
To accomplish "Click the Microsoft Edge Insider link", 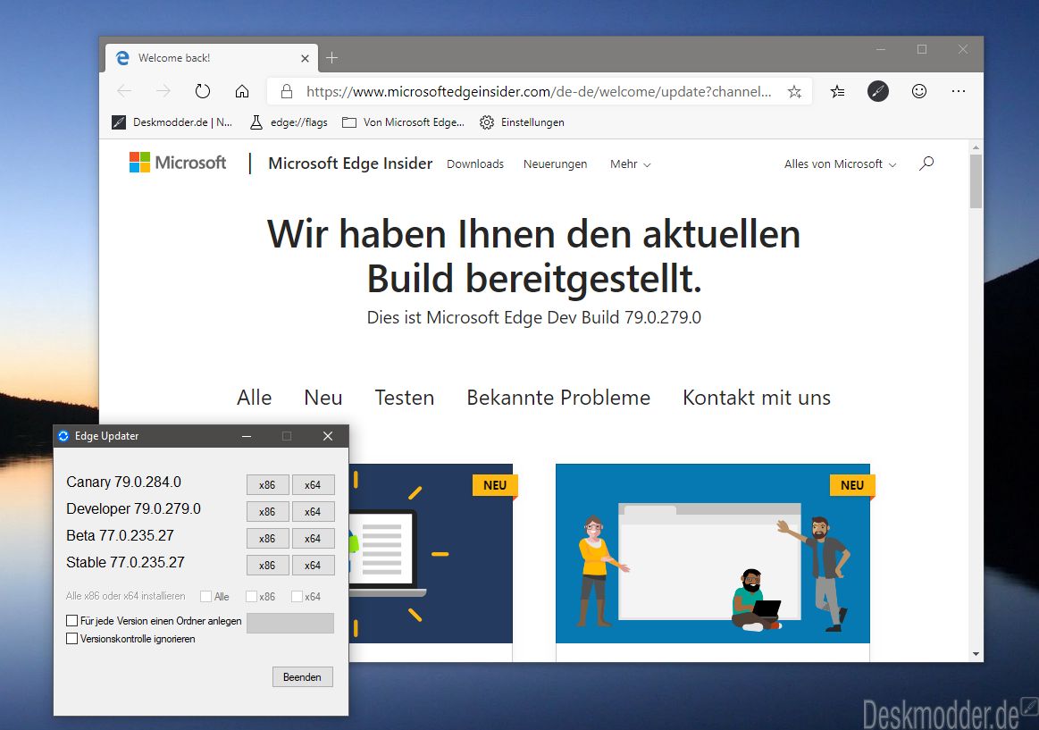I will pyautogui.click(x=350, y=163).
